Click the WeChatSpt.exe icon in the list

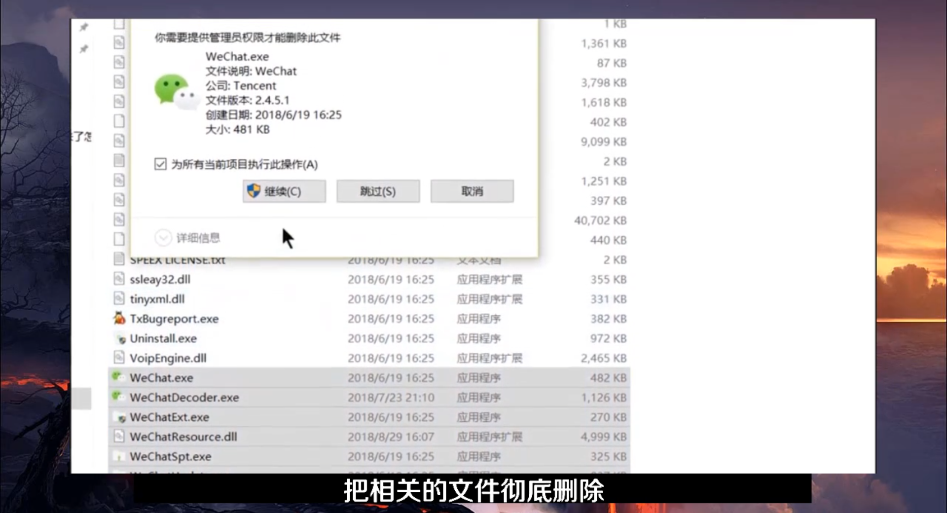tap(119, 456)
